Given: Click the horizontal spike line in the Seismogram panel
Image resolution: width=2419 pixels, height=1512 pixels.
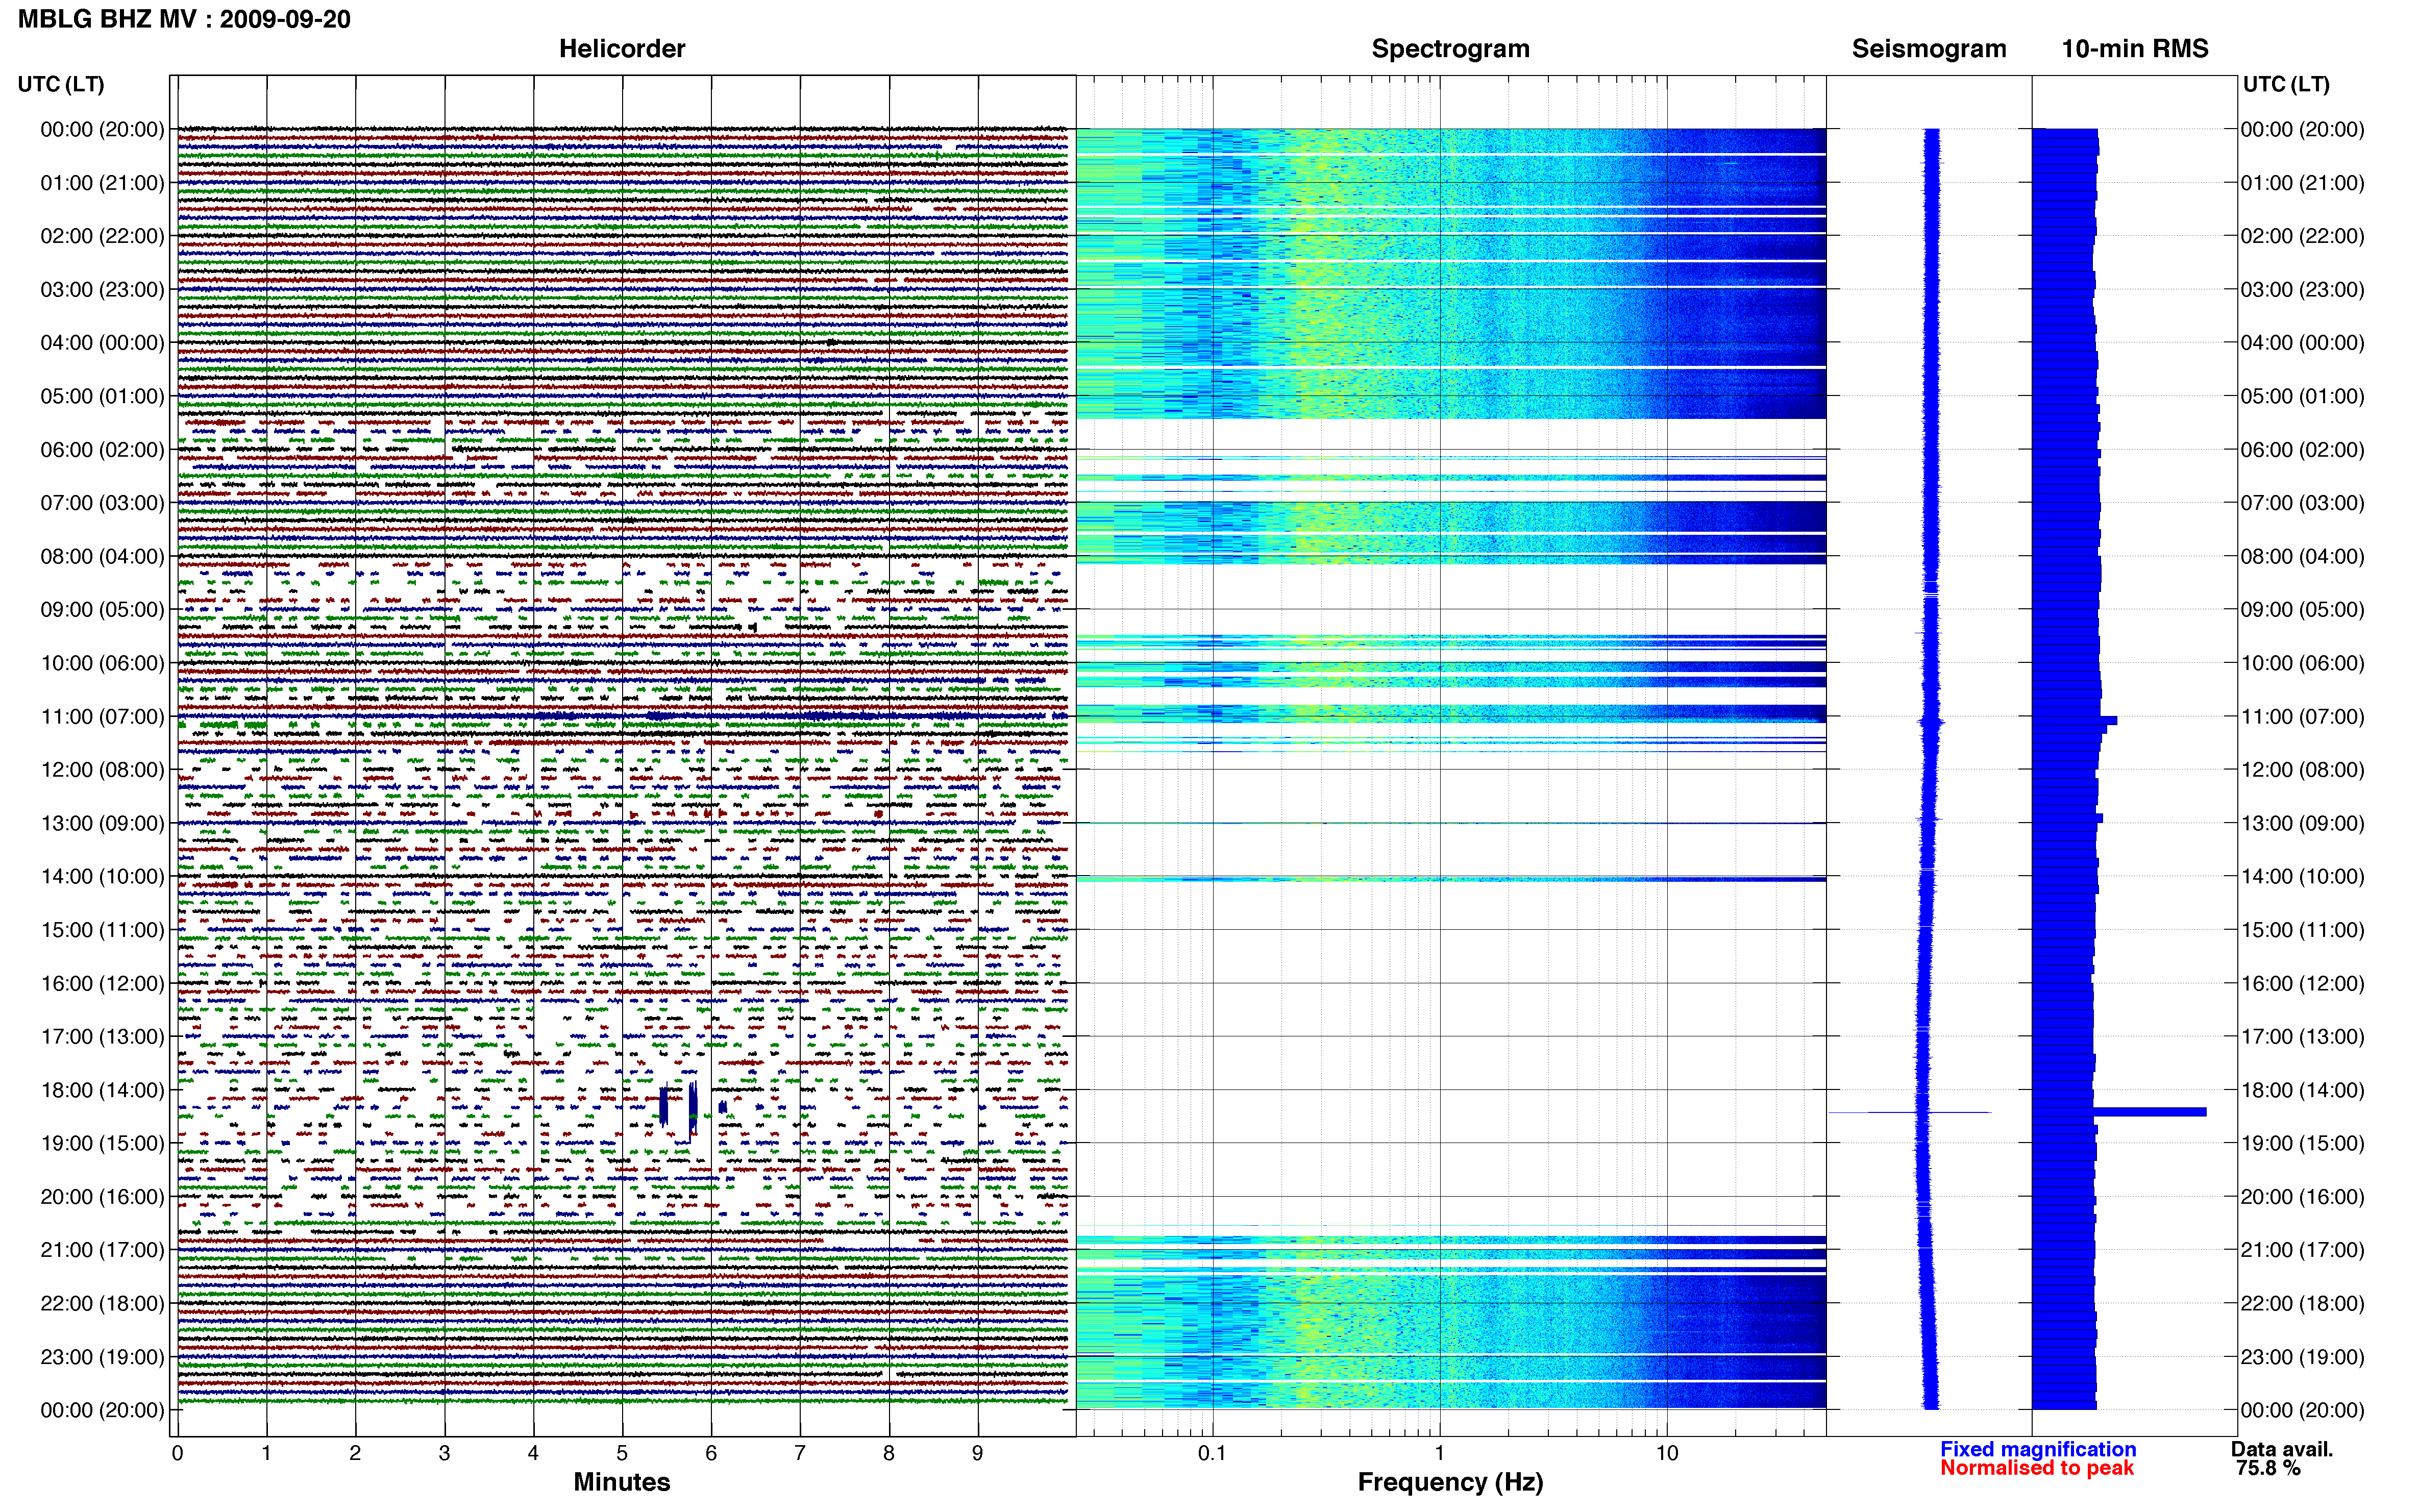Looking at the screenshot, I should (1910, 1112).
